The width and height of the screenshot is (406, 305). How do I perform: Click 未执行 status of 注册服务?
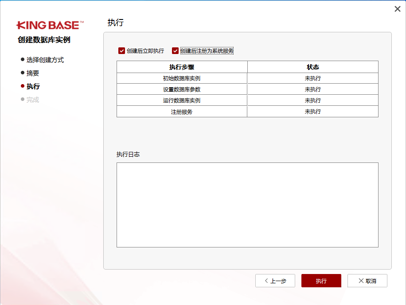pos(313,112)
